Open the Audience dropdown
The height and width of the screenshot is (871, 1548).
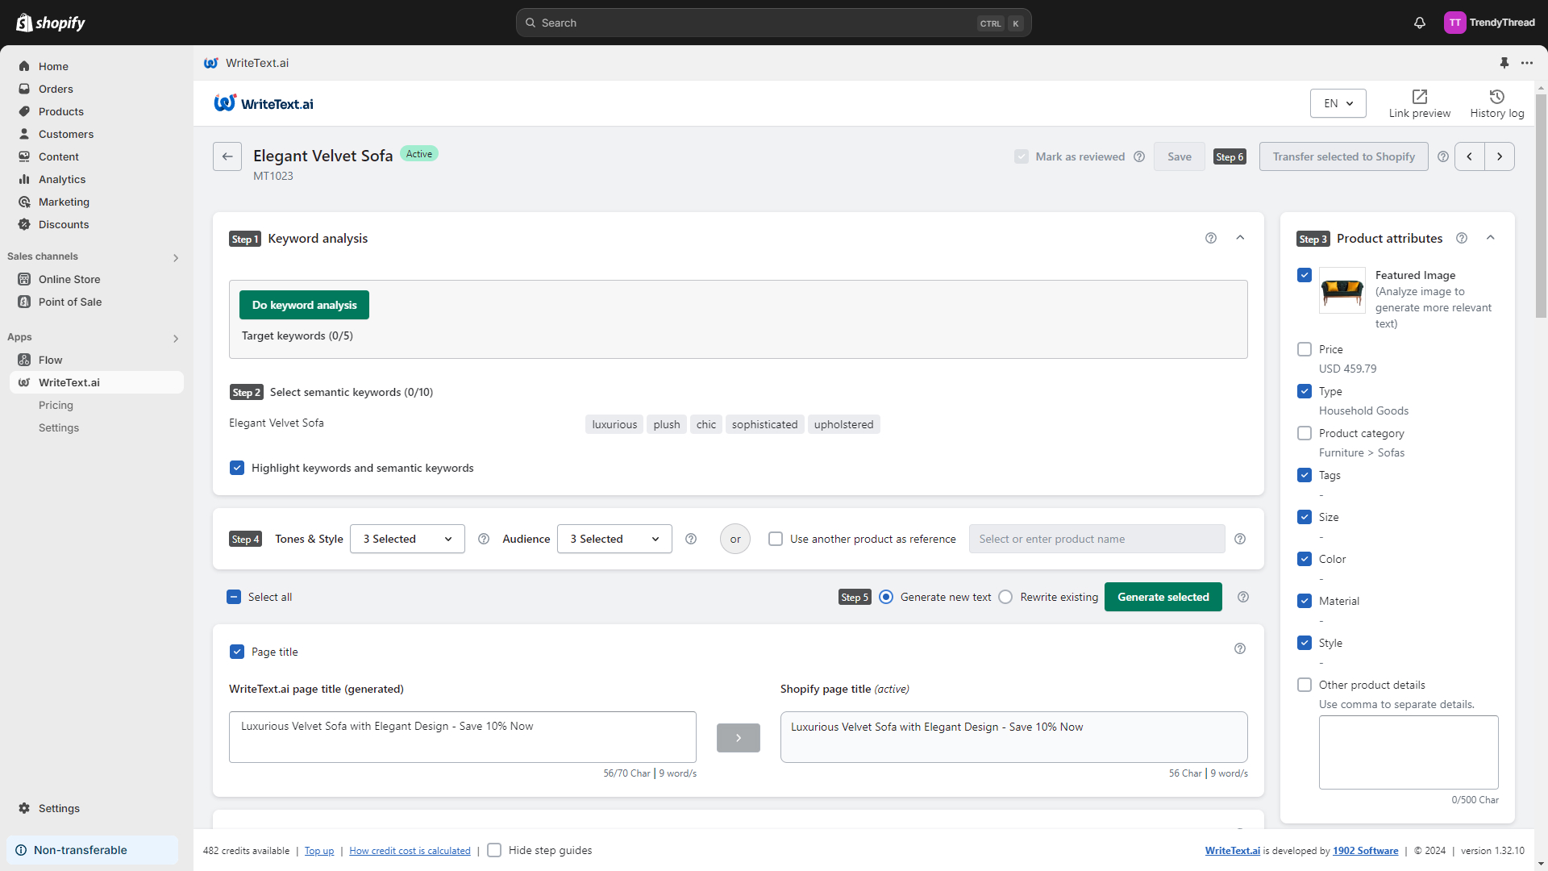614,539
